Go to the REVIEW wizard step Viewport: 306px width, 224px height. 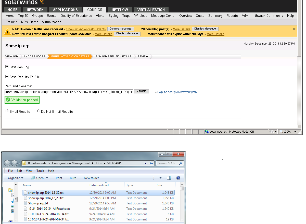click(x=143, y=57)
